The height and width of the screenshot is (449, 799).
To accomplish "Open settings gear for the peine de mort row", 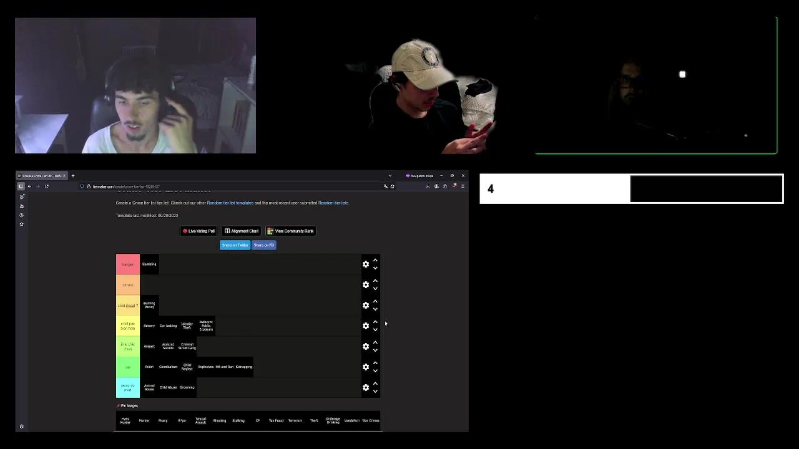I will tap(366, 388).
